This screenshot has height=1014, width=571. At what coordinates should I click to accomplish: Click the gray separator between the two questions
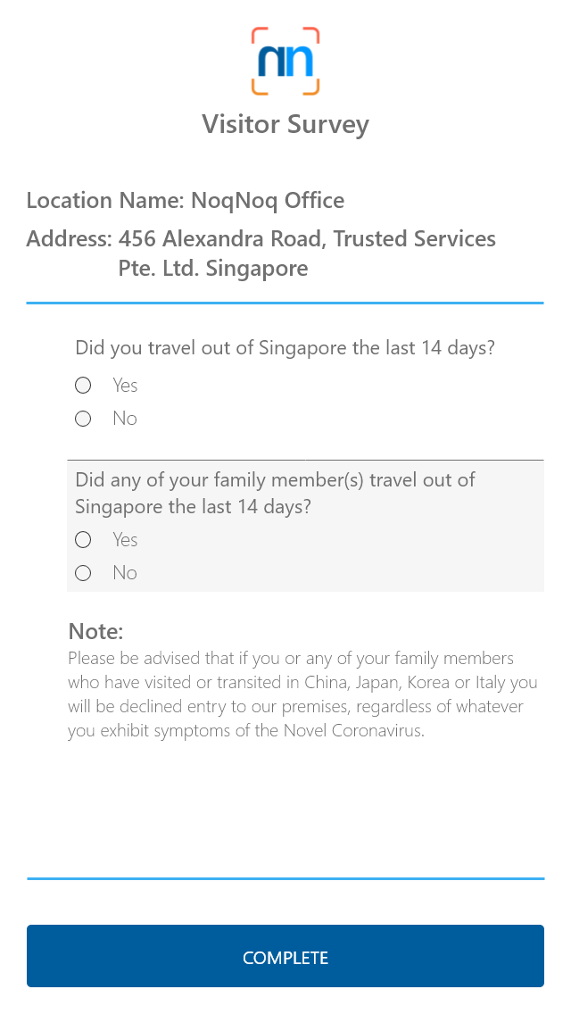[x=305, y=460]
